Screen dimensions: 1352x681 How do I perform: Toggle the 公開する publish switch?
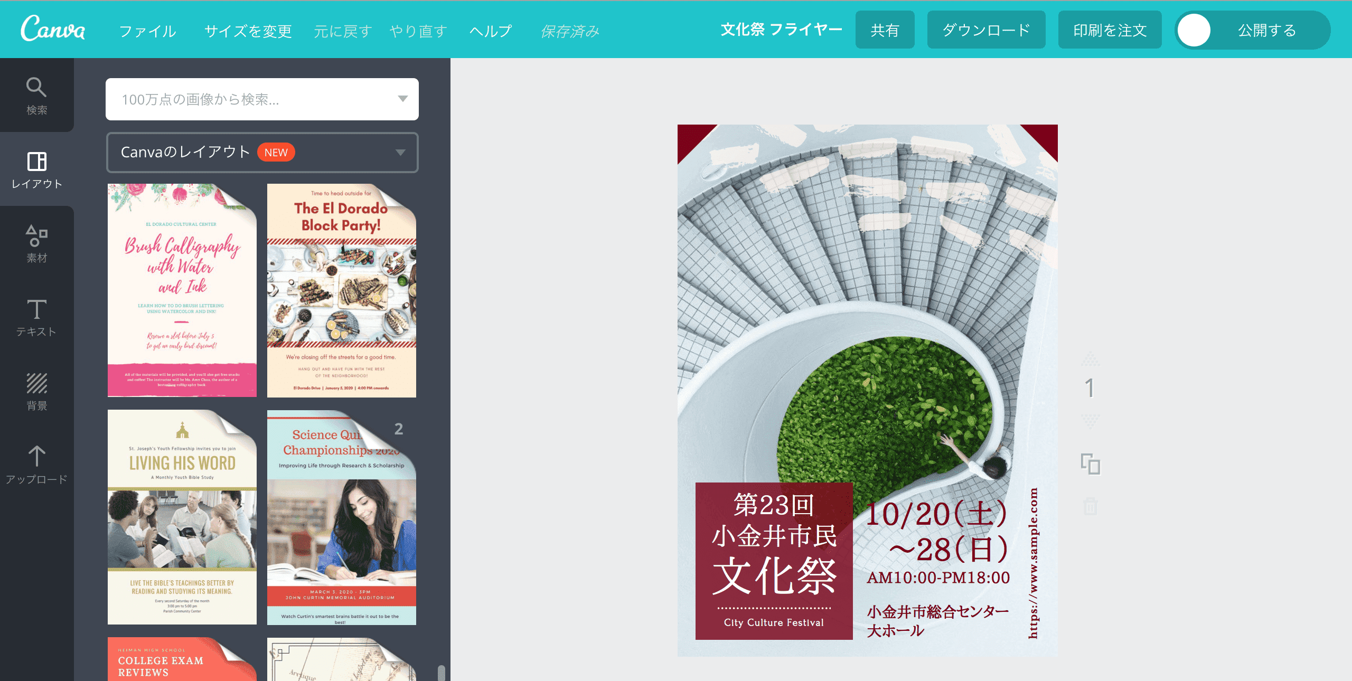click(x=1194, y=30)
